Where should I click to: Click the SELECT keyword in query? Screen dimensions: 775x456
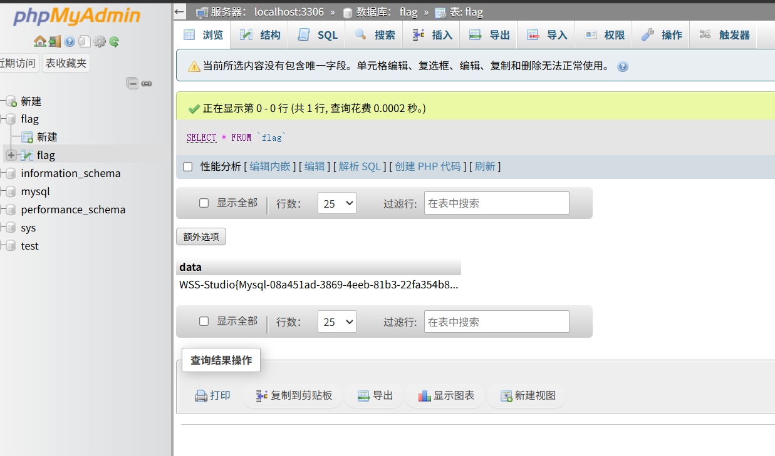click(202, 138)
